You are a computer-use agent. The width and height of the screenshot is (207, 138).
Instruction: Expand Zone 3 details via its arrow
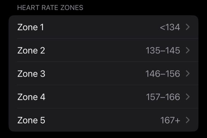(188, 74)
